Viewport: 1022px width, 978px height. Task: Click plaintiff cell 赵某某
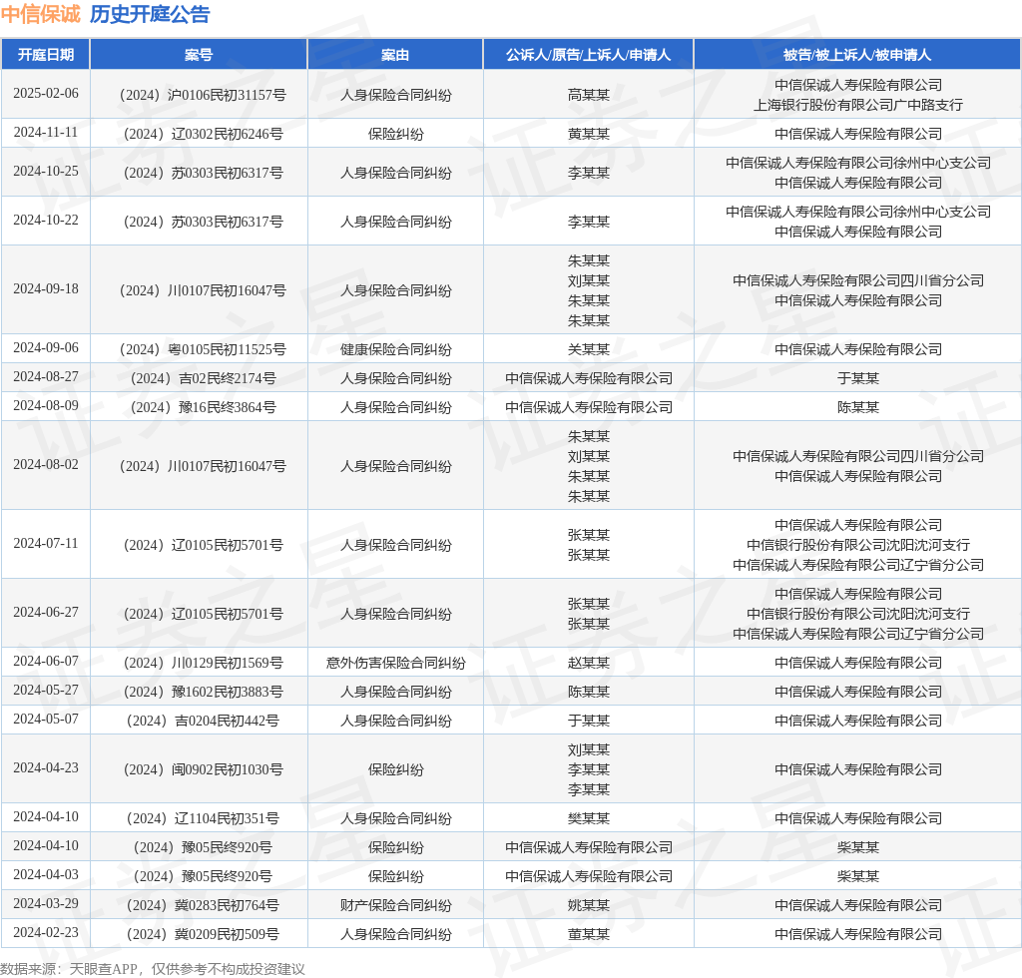point(589,664)
